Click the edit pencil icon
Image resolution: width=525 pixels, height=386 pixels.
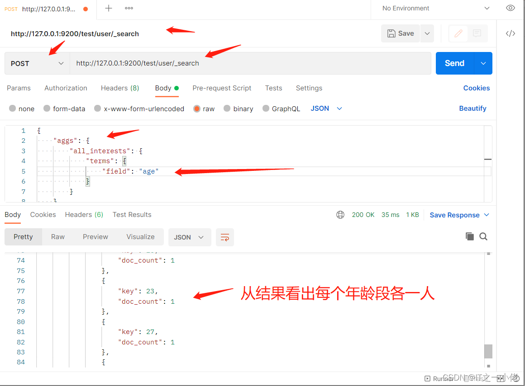tap(458, 33)
